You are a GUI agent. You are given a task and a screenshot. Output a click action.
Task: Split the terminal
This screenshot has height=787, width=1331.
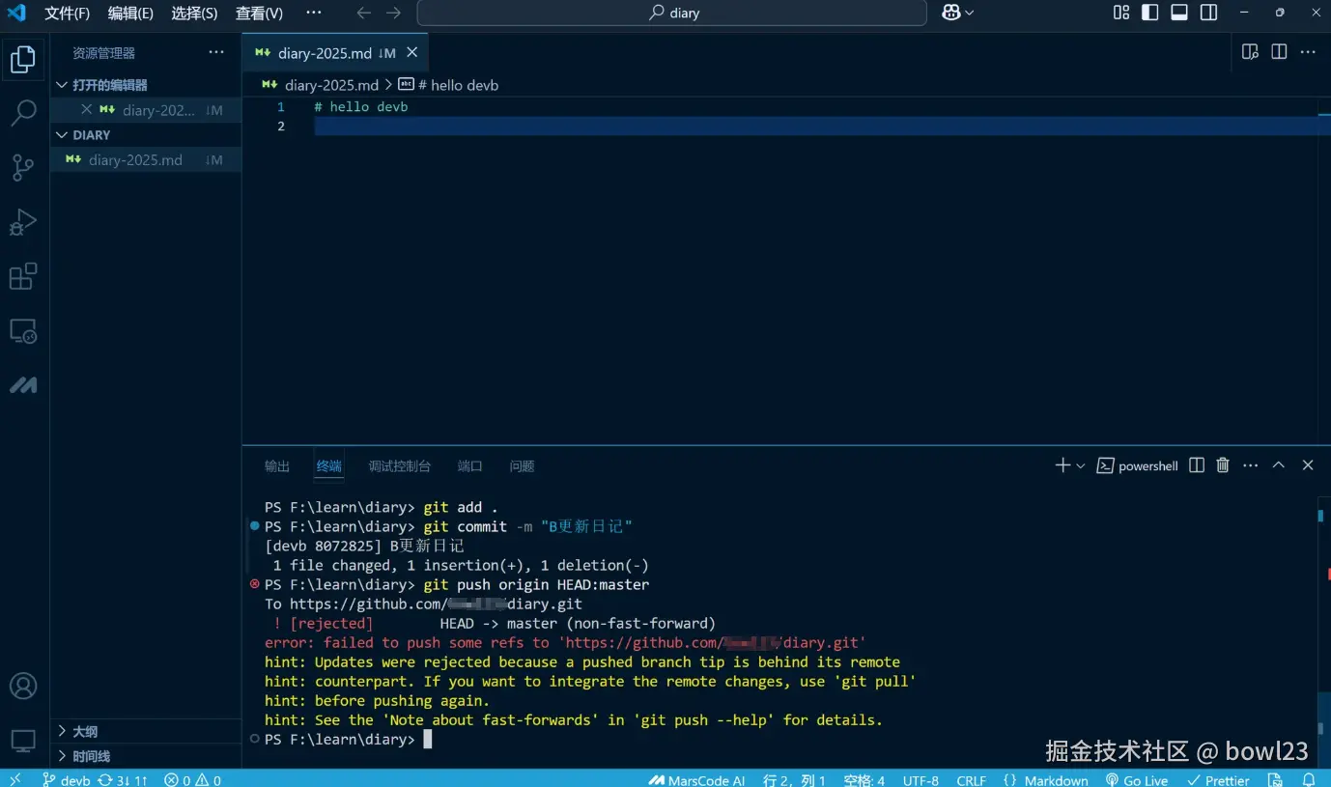tap(1197, 465)
